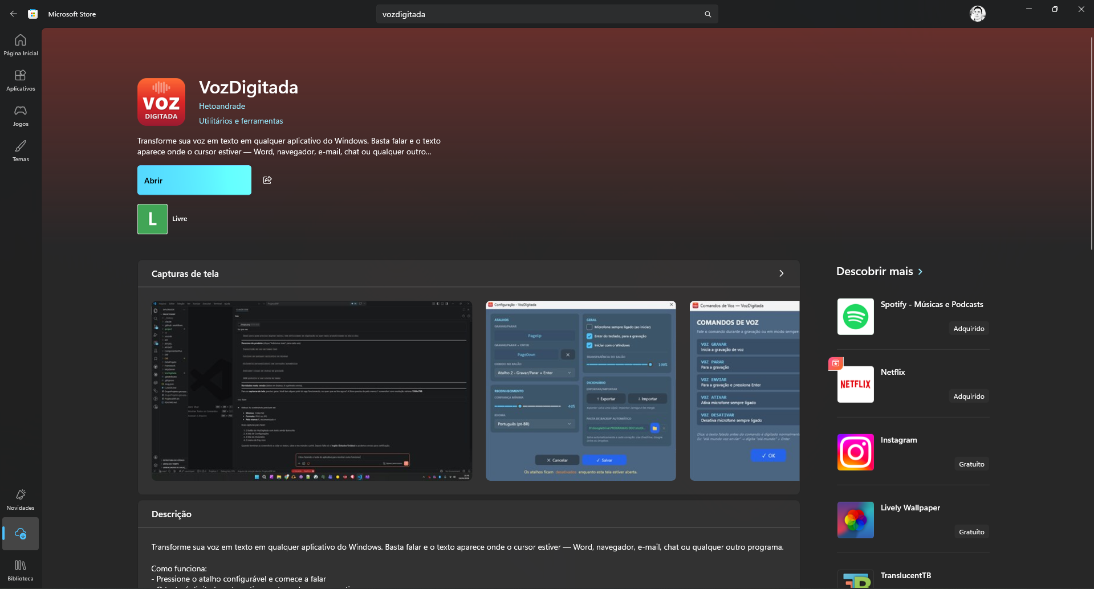
Task: Click the Spotify - Músicas e Podcasts title
Action: tap(932, 304)
